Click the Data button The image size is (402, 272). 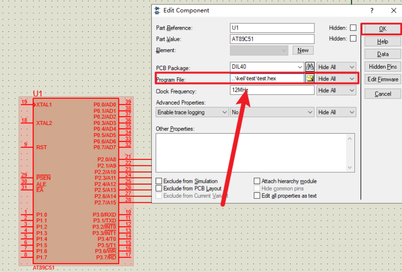tap(382, 54)
